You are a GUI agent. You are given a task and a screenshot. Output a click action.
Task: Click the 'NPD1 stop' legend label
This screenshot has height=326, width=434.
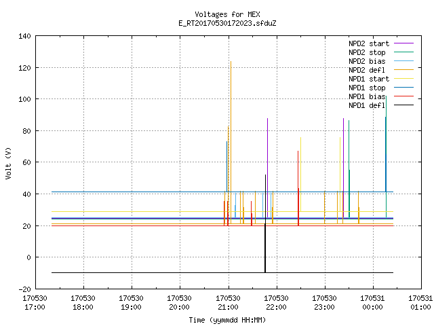(x=367, y=88)
